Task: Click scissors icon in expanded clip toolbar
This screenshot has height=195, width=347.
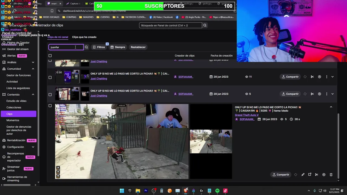Action: 317,175
